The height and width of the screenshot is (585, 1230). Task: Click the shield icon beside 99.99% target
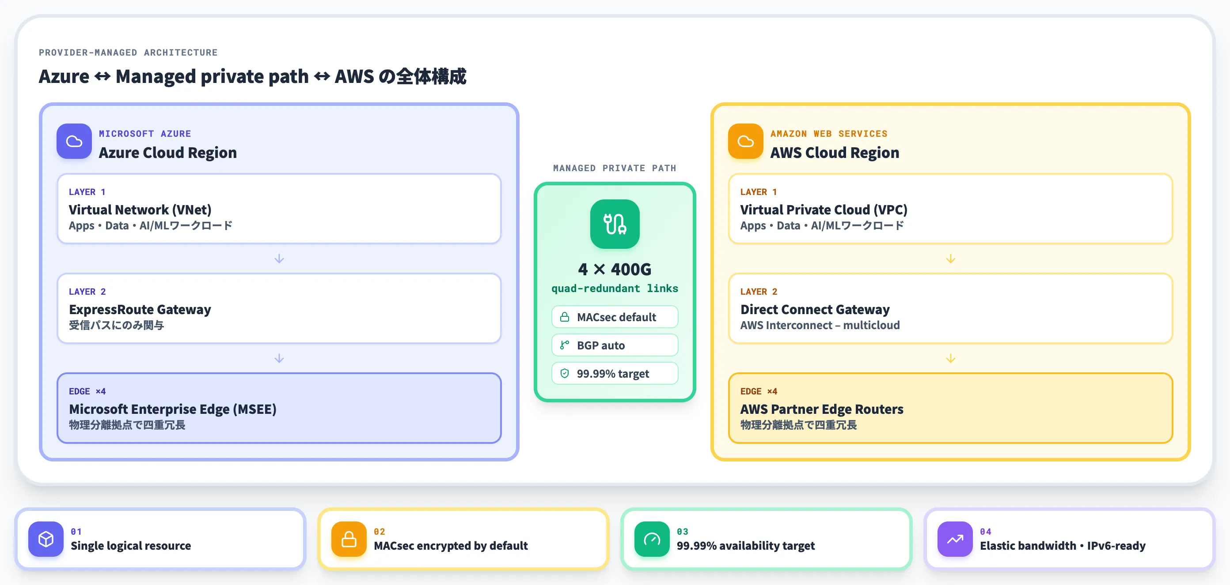pos(564,373)
